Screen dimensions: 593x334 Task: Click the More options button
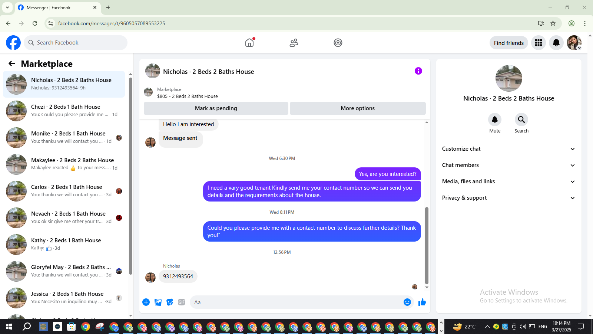[x=358, y=108]
